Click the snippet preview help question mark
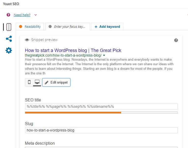Viewport: 188px width, 148px height. pyautogui.click(x=176, y=40)
